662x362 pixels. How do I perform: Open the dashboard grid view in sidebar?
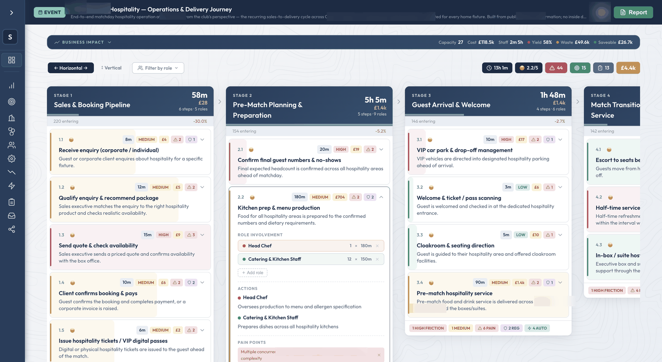(12, 60)
